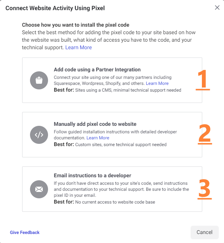Select 'Manually add pixel code to website' heading
Image resolution: width=224 pixels, height=243 pixels.
(x=95, y=124)
